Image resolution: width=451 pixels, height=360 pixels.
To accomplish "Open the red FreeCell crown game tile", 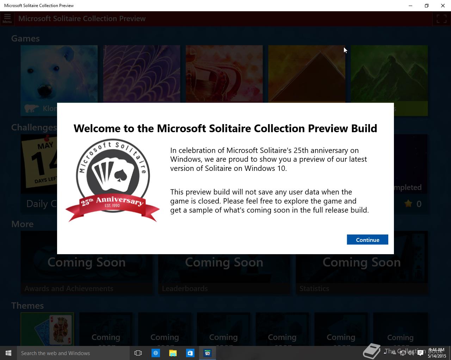I will point(224,74).
